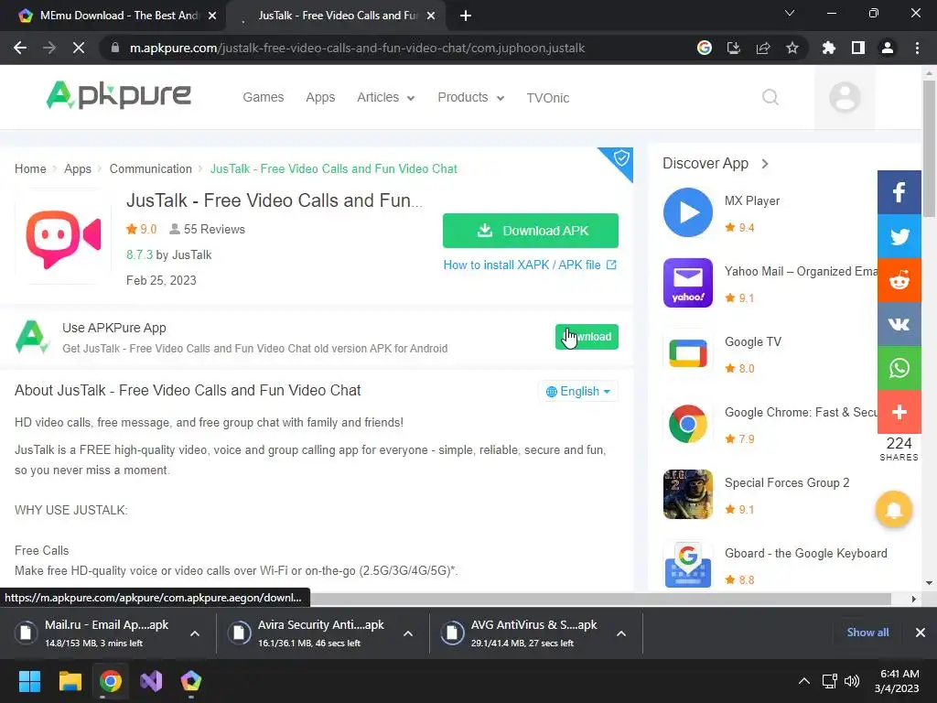Expand options for Avira Security download
This screenshot has width=937, height=703.
pos(408,633)
